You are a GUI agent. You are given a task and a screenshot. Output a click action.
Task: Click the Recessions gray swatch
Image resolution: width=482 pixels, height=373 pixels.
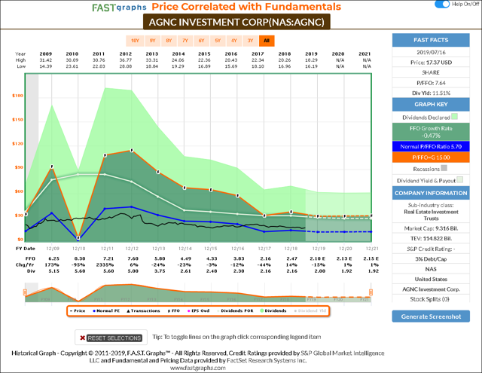click(444, 168)
